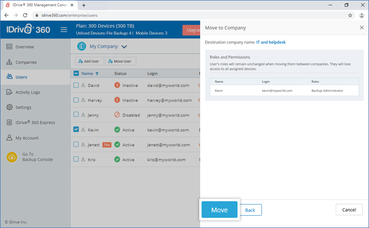This screenshot has width=369, height=228.
Task: Click the Overview sidebar icon
Action: click(9, 47)
